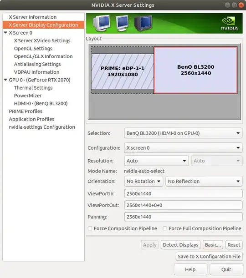Open OpenGL Settings page

[x=33, y=48]
